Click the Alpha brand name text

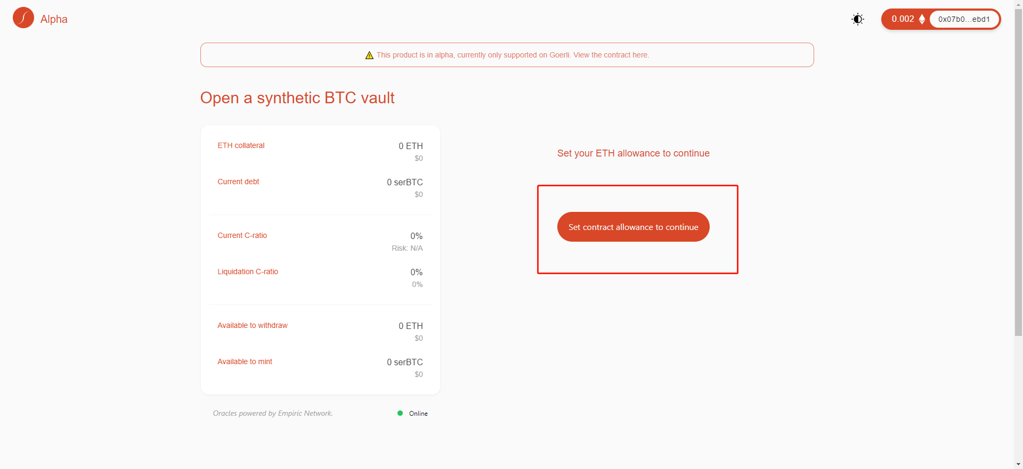point(54,19)
